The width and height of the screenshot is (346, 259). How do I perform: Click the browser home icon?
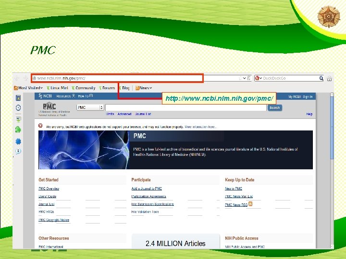click(x=329, y=78)
